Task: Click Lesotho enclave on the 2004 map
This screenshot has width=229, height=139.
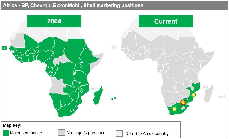Action: [x=72, y=110]
